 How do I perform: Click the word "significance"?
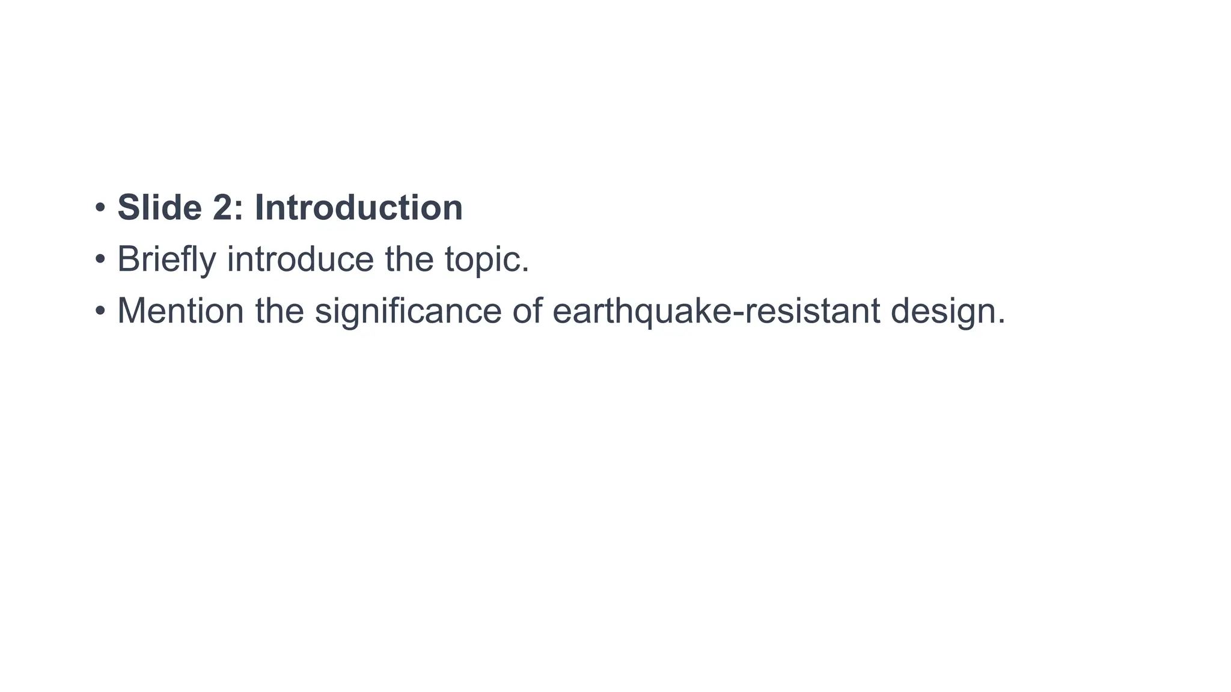click(408, 311)
